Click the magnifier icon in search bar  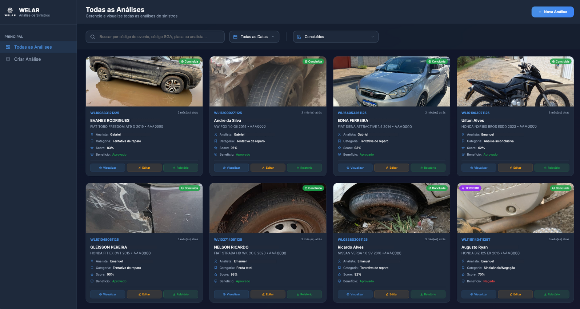pyautogui.click(x=93, y=37)
